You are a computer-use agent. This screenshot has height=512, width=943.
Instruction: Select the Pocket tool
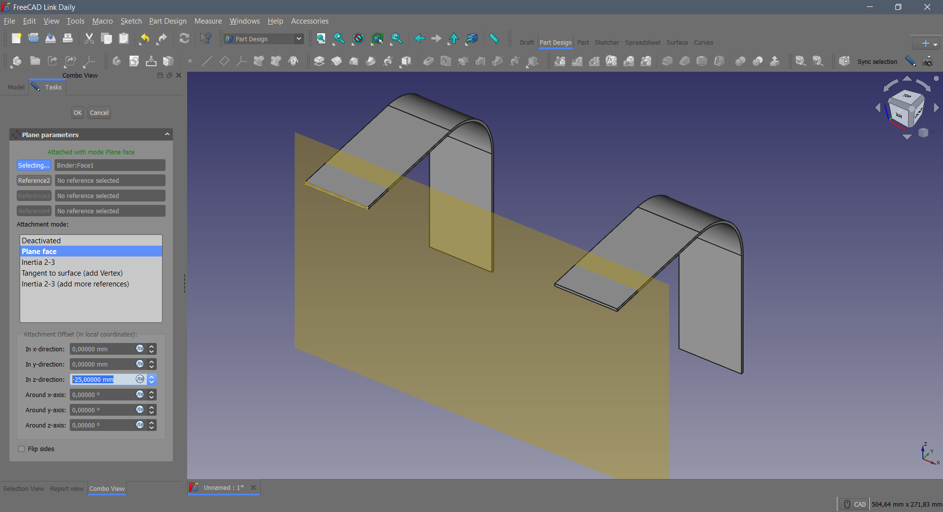[428, 61]
